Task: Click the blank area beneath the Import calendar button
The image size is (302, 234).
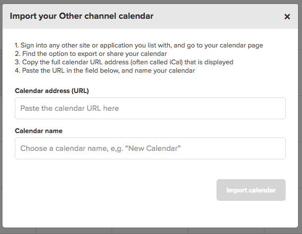Action: [x=251, y=214]
